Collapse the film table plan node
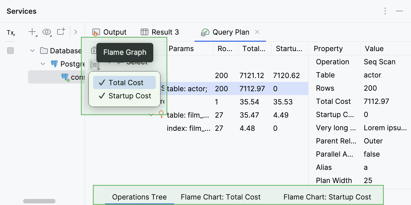Viewport: 411px width, 205px height. 151,115
